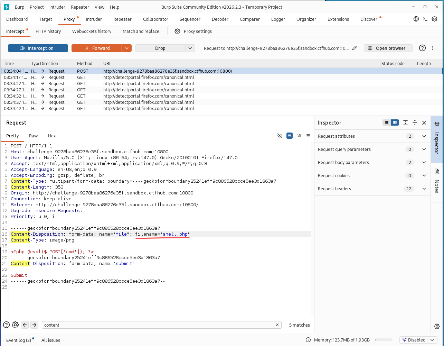Viewport: 444px width, 346px height.
Task: Open All issues in status bar
Action: (x=51, y=340)
